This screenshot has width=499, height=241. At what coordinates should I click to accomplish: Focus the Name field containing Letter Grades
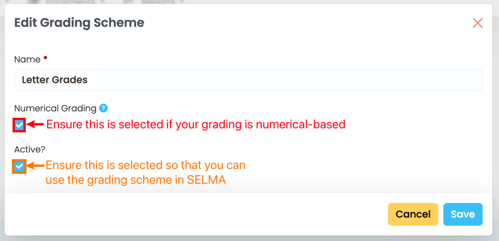[x=248, y=80]
